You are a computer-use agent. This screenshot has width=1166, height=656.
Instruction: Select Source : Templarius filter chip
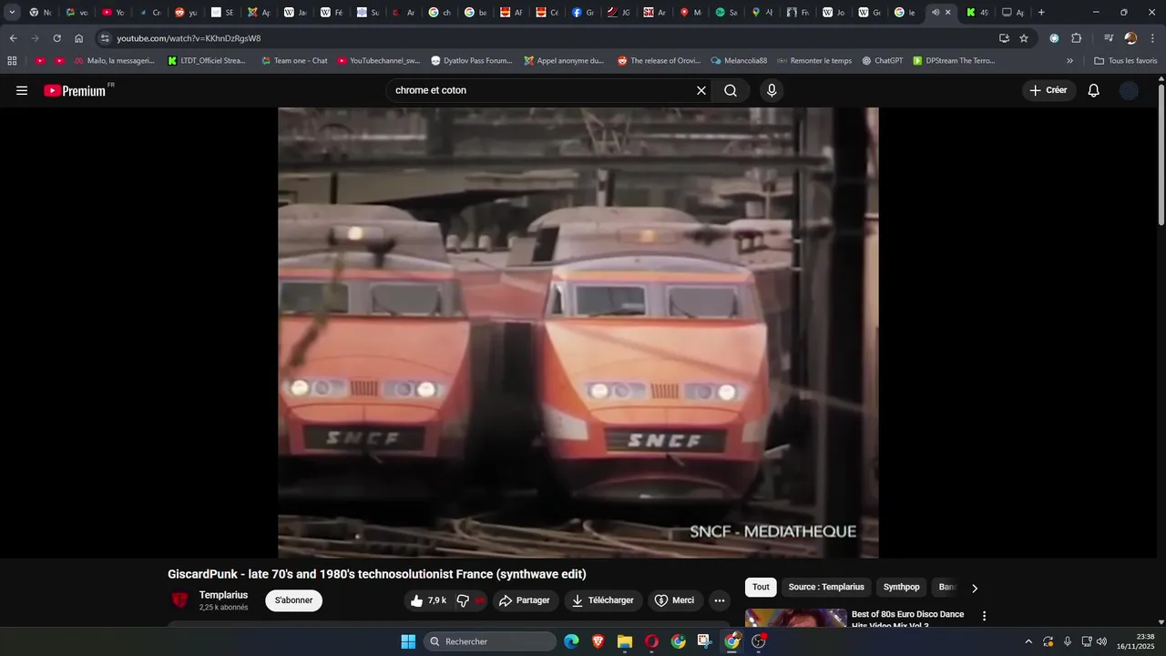click(x=826, y=588)
